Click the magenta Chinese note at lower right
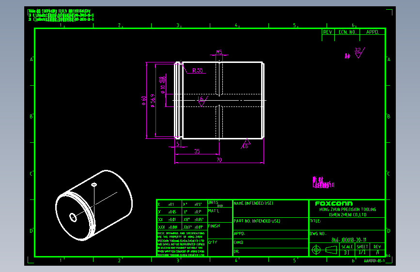Screen dimensions: 420x272 [323, 182]
